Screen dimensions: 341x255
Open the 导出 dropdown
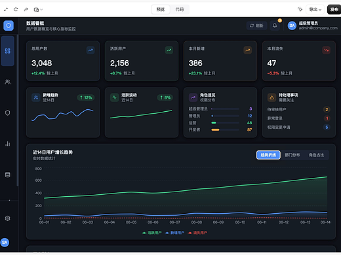tap(315, 9)
